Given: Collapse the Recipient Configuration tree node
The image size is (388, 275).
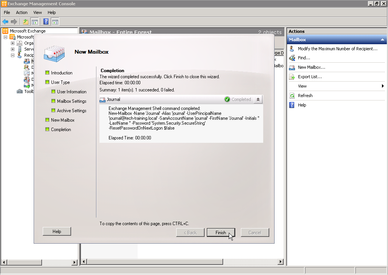Looking at the screenshot, I should (x=12, y=55).
